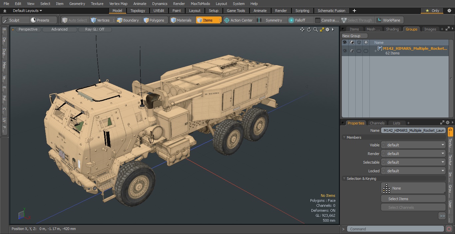Click the Name text field
The height and width of the screenshot is (234, 455).
tap(413, 130)
